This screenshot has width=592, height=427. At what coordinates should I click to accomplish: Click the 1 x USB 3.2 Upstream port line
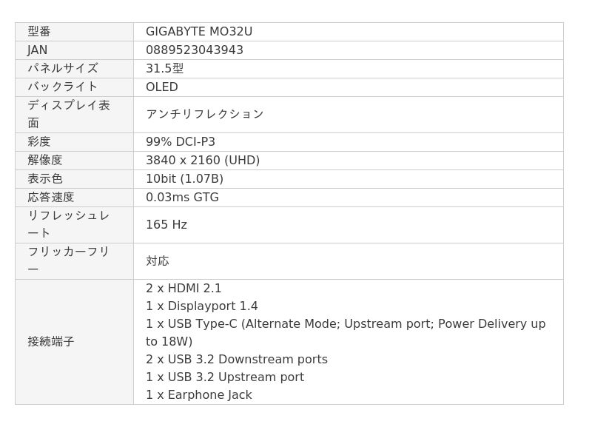point(224,377)
